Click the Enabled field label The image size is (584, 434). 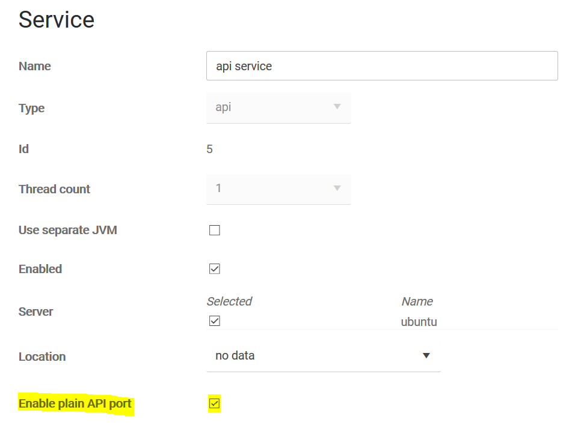(40, 269)
